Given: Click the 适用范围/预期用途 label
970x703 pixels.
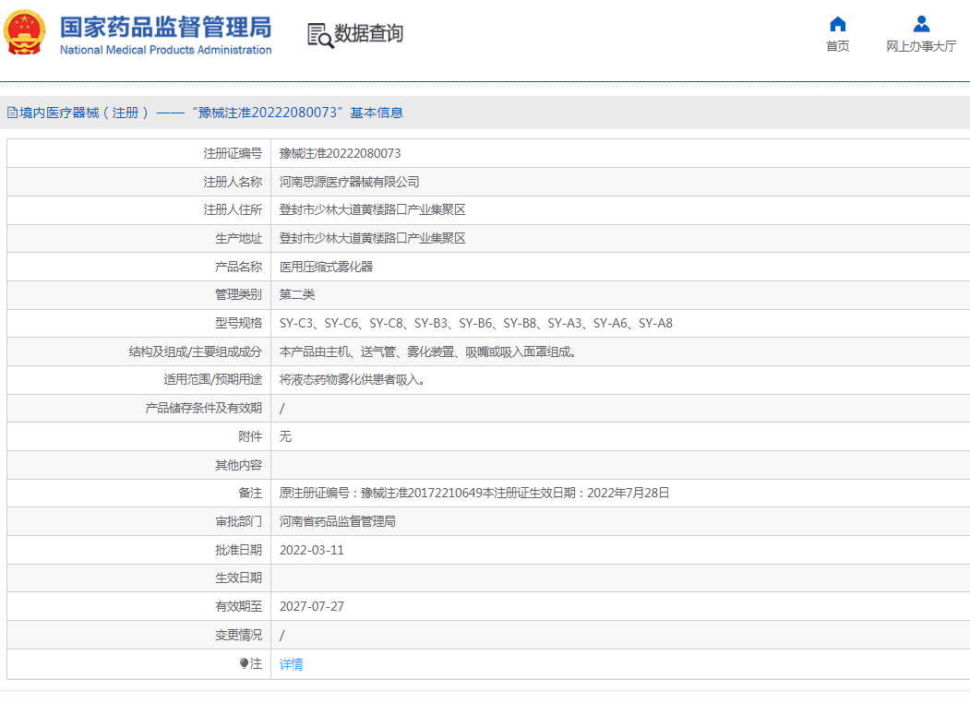Looking at the screenshot, I should 213,379.
